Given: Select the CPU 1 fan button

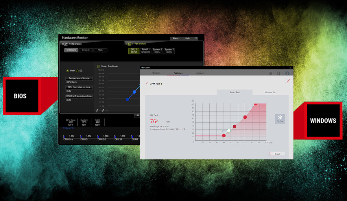Looking at the screenshot, I should tap(134, 51).
